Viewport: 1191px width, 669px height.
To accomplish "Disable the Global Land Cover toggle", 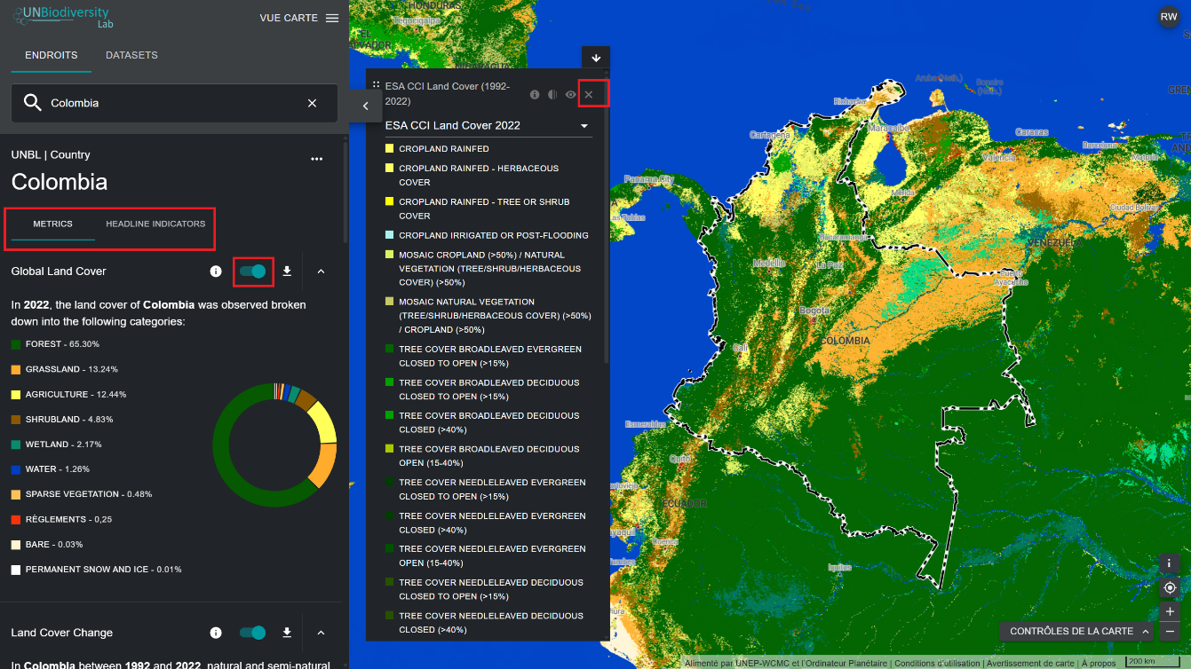I will 253,272.
